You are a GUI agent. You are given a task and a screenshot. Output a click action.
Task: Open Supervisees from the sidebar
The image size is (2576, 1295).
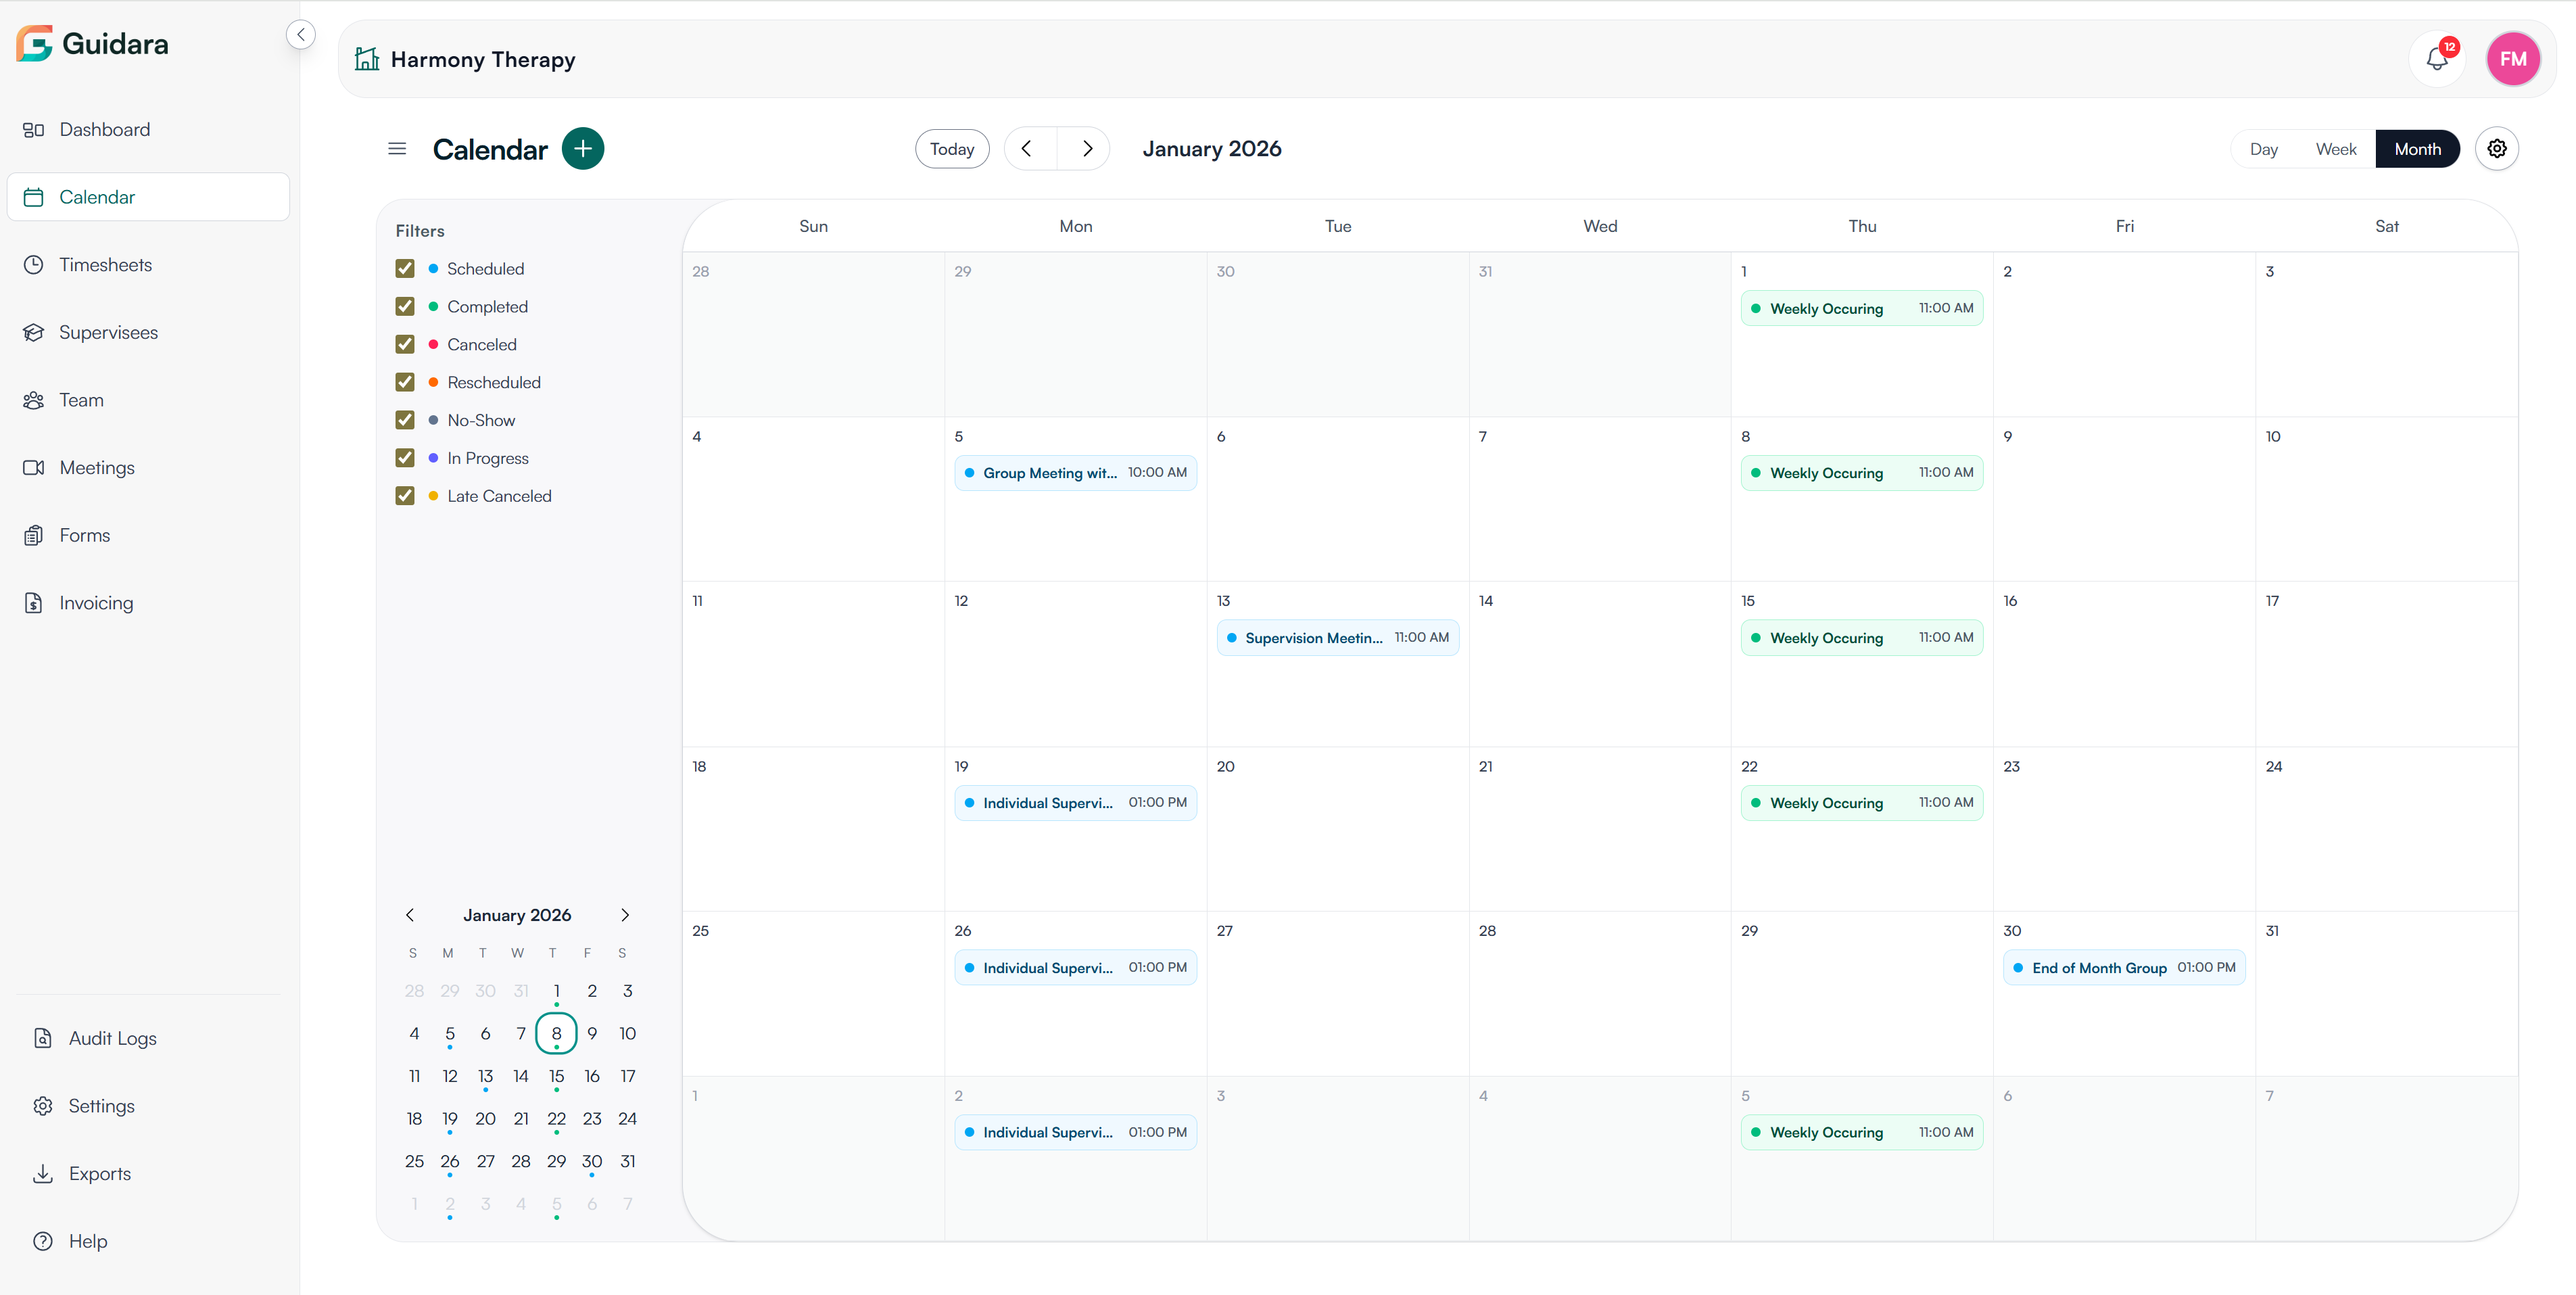pos(148,332)
